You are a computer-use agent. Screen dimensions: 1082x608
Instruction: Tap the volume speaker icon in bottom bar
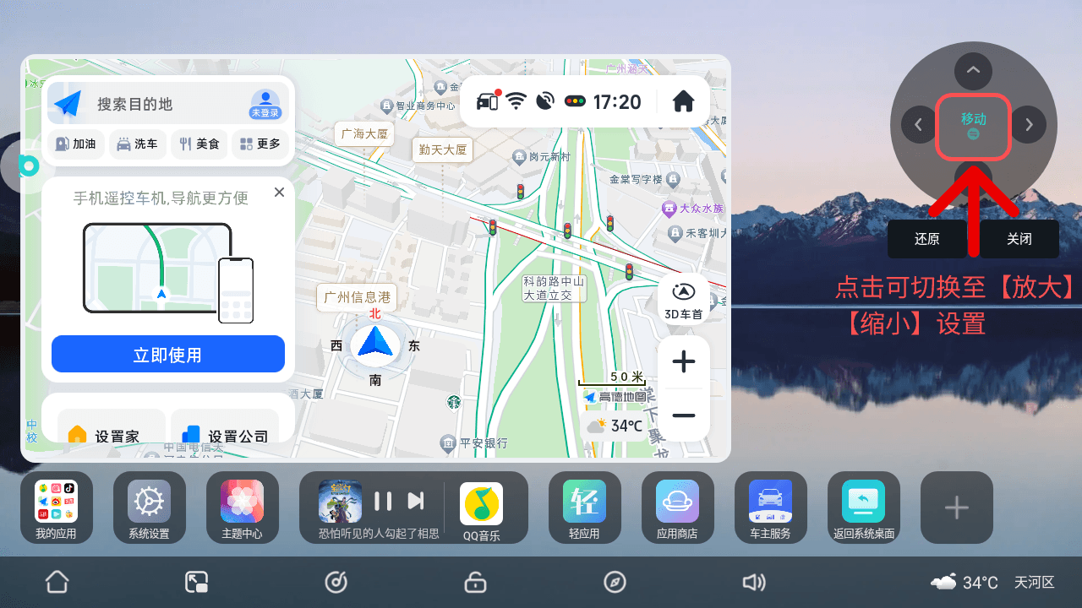753,582
